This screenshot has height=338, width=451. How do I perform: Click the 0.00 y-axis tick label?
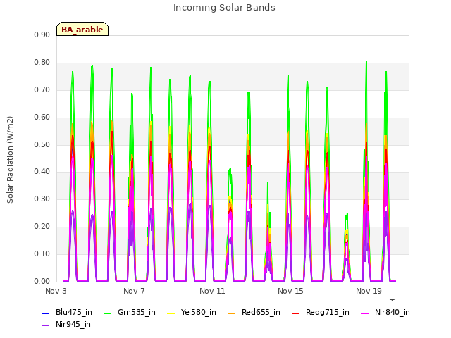click(42, 282)
